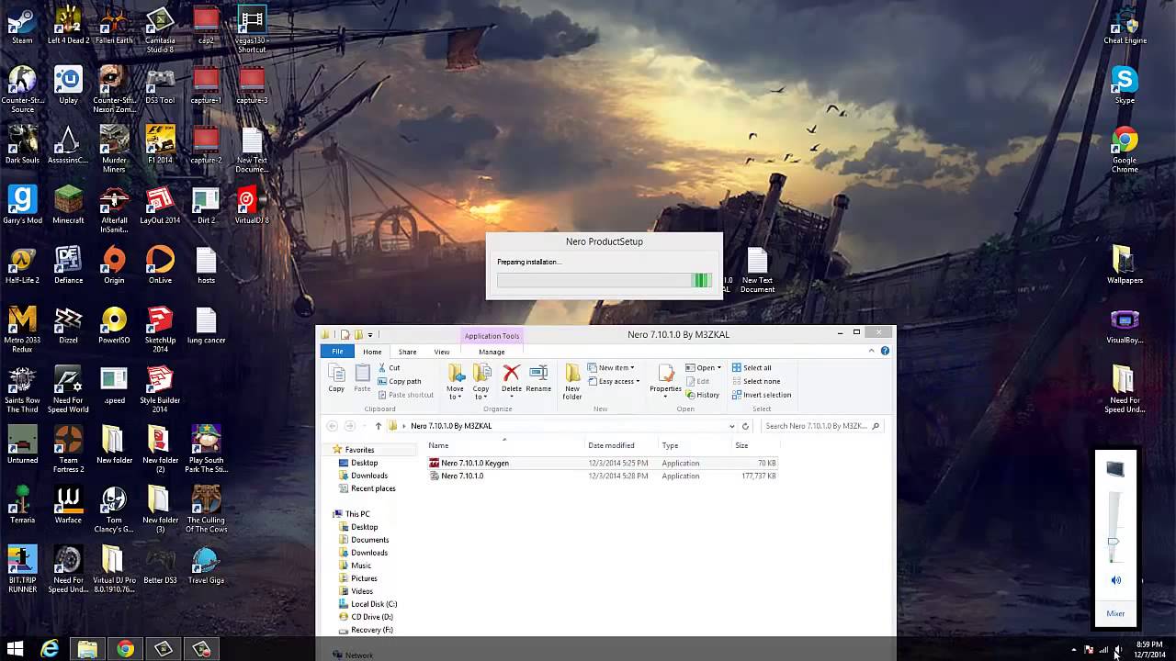Click the volume slider thumb
The height and width of the screenshot is (661, 1176).
coord(1114,542)
